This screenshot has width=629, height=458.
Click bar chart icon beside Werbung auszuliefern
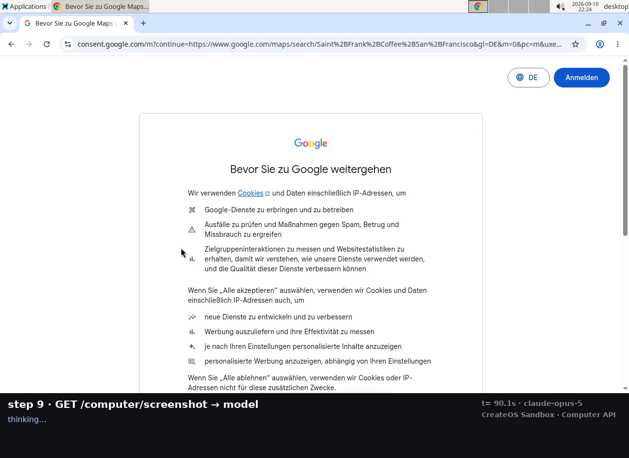coord(192,332)
